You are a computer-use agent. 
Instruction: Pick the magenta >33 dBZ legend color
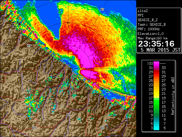coord(156,64)
